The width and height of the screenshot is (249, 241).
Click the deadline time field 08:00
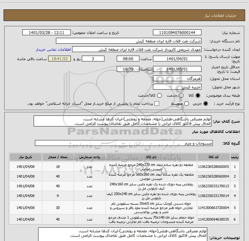pyautogui.click(x=128, y=59)
